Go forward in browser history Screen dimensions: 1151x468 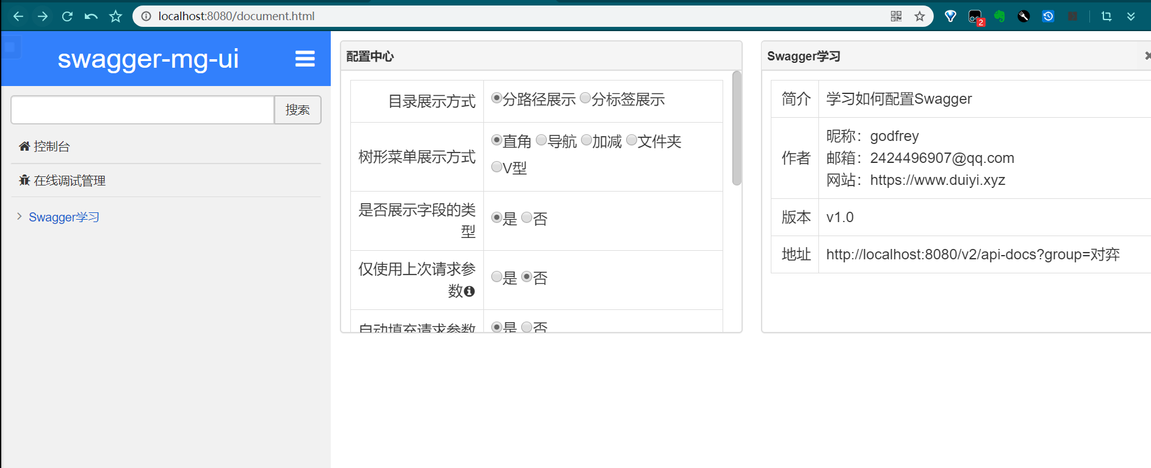[x=43, y=16]
